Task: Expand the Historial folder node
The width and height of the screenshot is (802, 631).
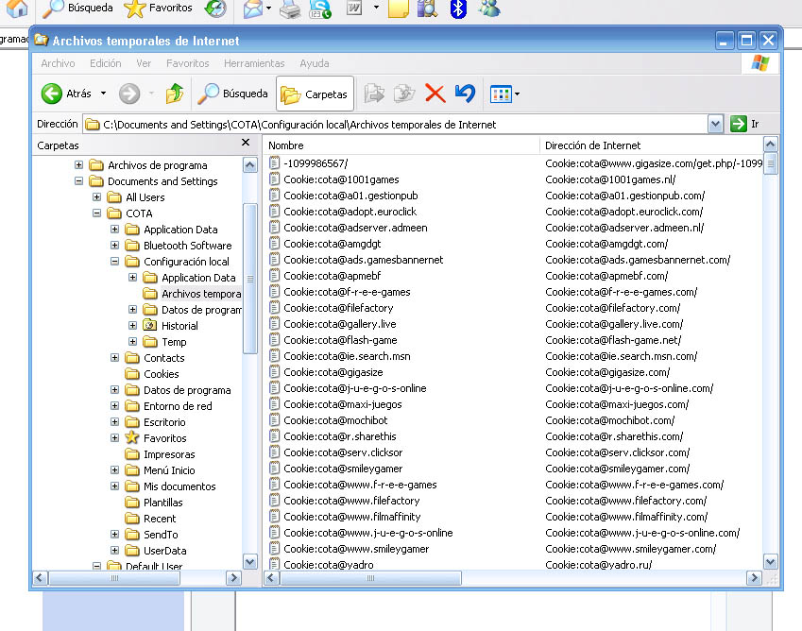Action: 132,326
